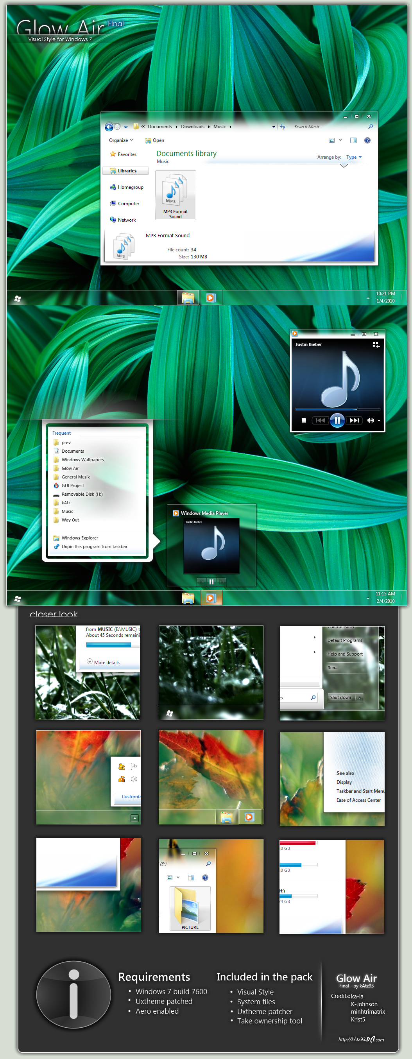Click the 10:21 PM clock
Image resolution: width=412 pixels, height=1059 pixels.
[385, 297]
